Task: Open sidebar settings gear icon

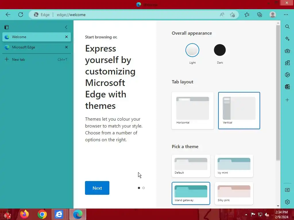Action: coord(287,202)
